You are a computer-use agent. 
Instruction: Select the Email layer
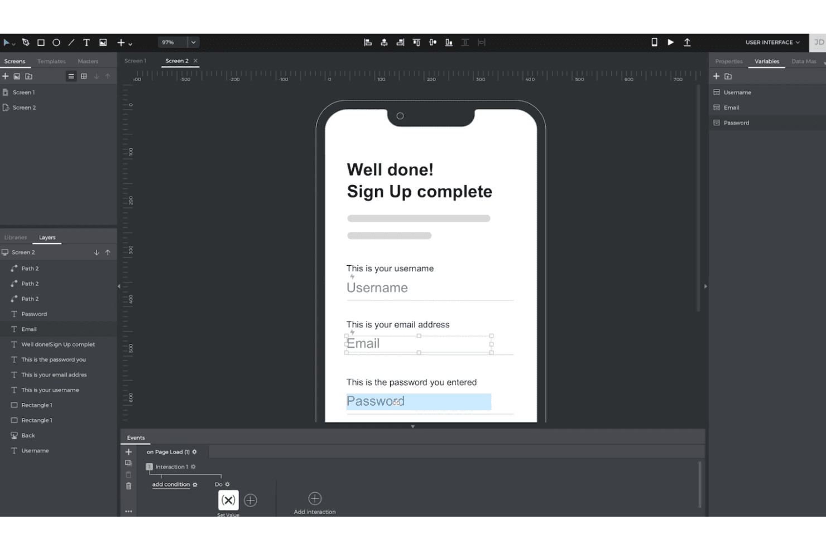pyautogui.click(x=58, y=329)
